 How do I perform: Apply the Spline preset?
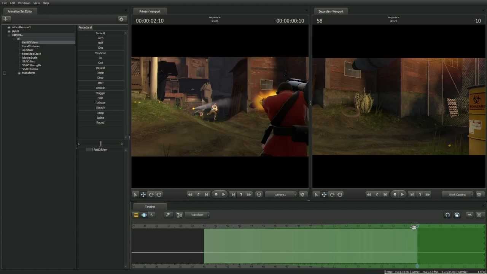click(100, 118)
